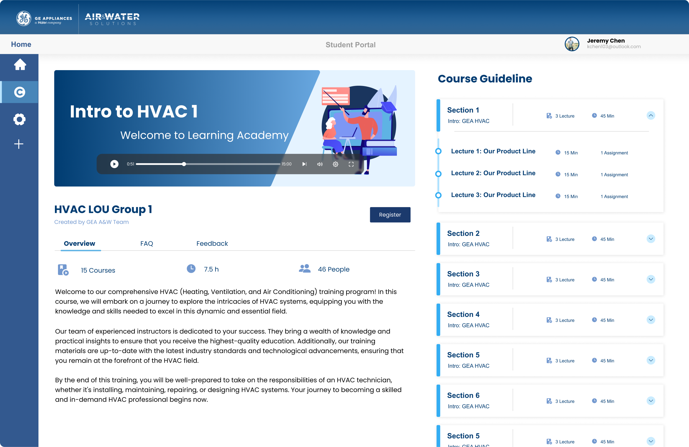The width and height of the screenshot is (689, 447).
Task: Open the sidebar settings gear icon
Action: 20,119
